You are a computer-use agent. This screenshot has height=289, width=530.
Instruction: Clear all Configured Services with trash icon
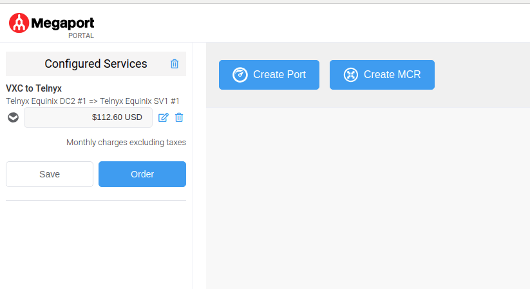175,64
